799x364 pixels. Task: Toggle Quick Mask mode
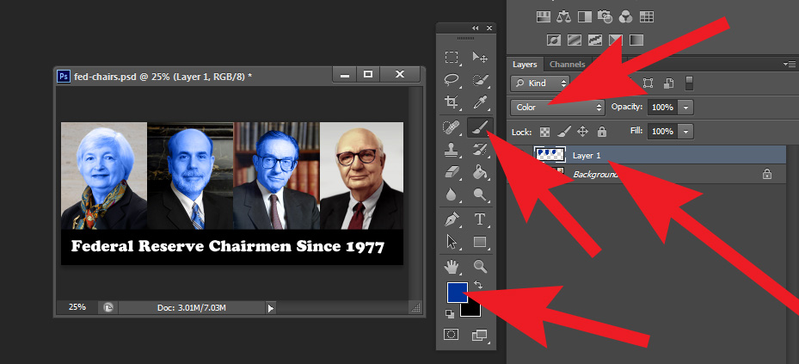[452, 335]
